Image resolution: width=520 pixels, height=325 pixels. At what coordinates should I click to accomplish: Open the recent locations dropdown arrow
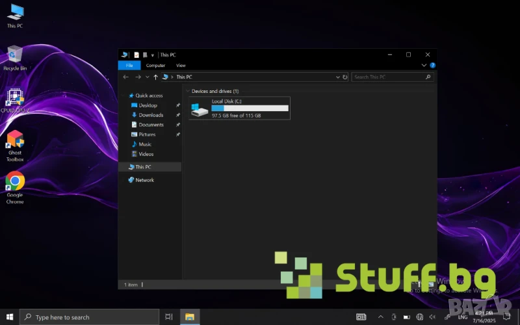(148, 77)
